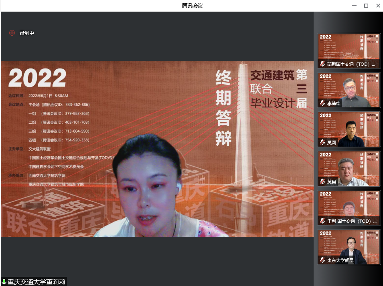The width and height of the screenshot is (383, 286).
Task: Select 吴闯's video thumbnail
Action: coord(349,127)
